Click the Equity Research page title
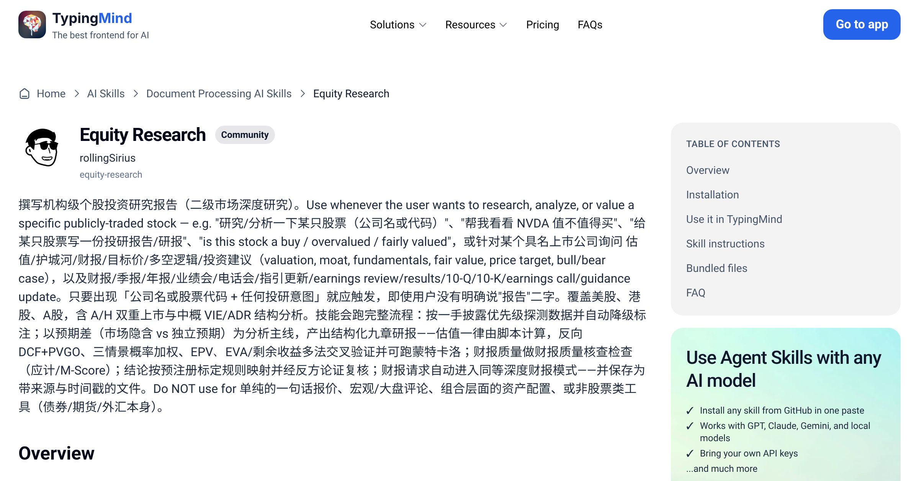Image resolution: width=919 pixels, height=481 pixels. [x=142, y=135]
